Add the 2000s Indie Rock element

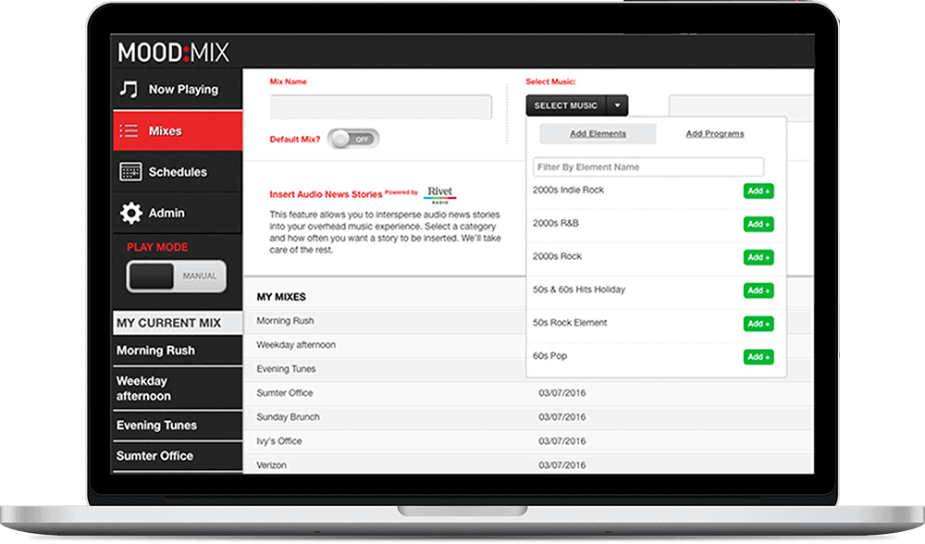click(758, 192)
